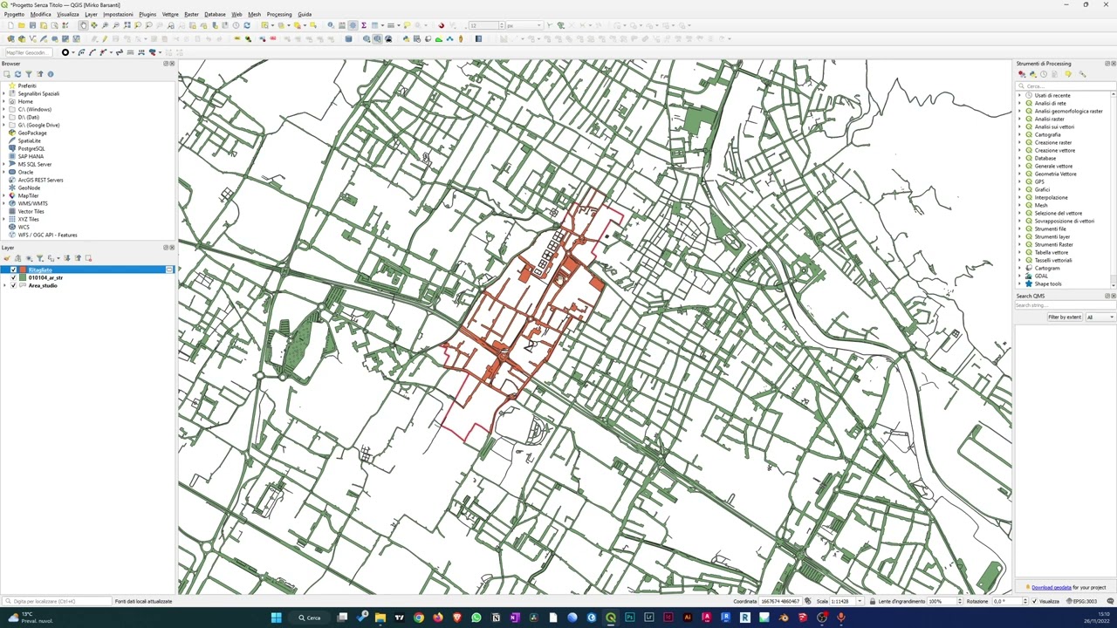Collapse all layers in Layer panel
This screenshot has width=1117, height=628.
point(77,258)
